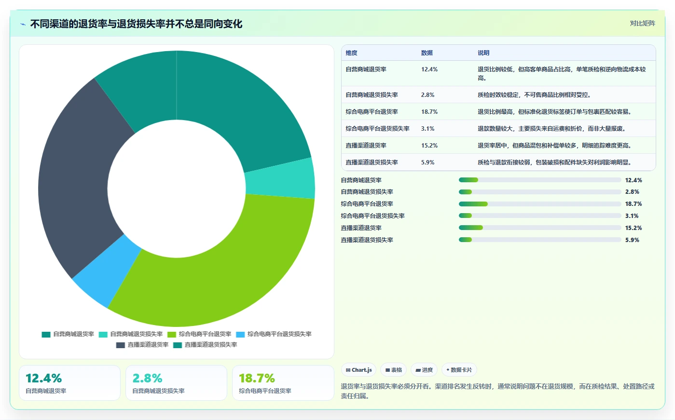Screen dimensions: 675x420
Task: Click table cell 自营商城退货损失率
Action: (x=372, y=95)
